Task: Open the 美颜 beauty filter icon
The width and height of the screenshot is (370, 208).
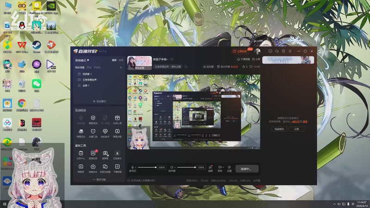Action: 210,168
